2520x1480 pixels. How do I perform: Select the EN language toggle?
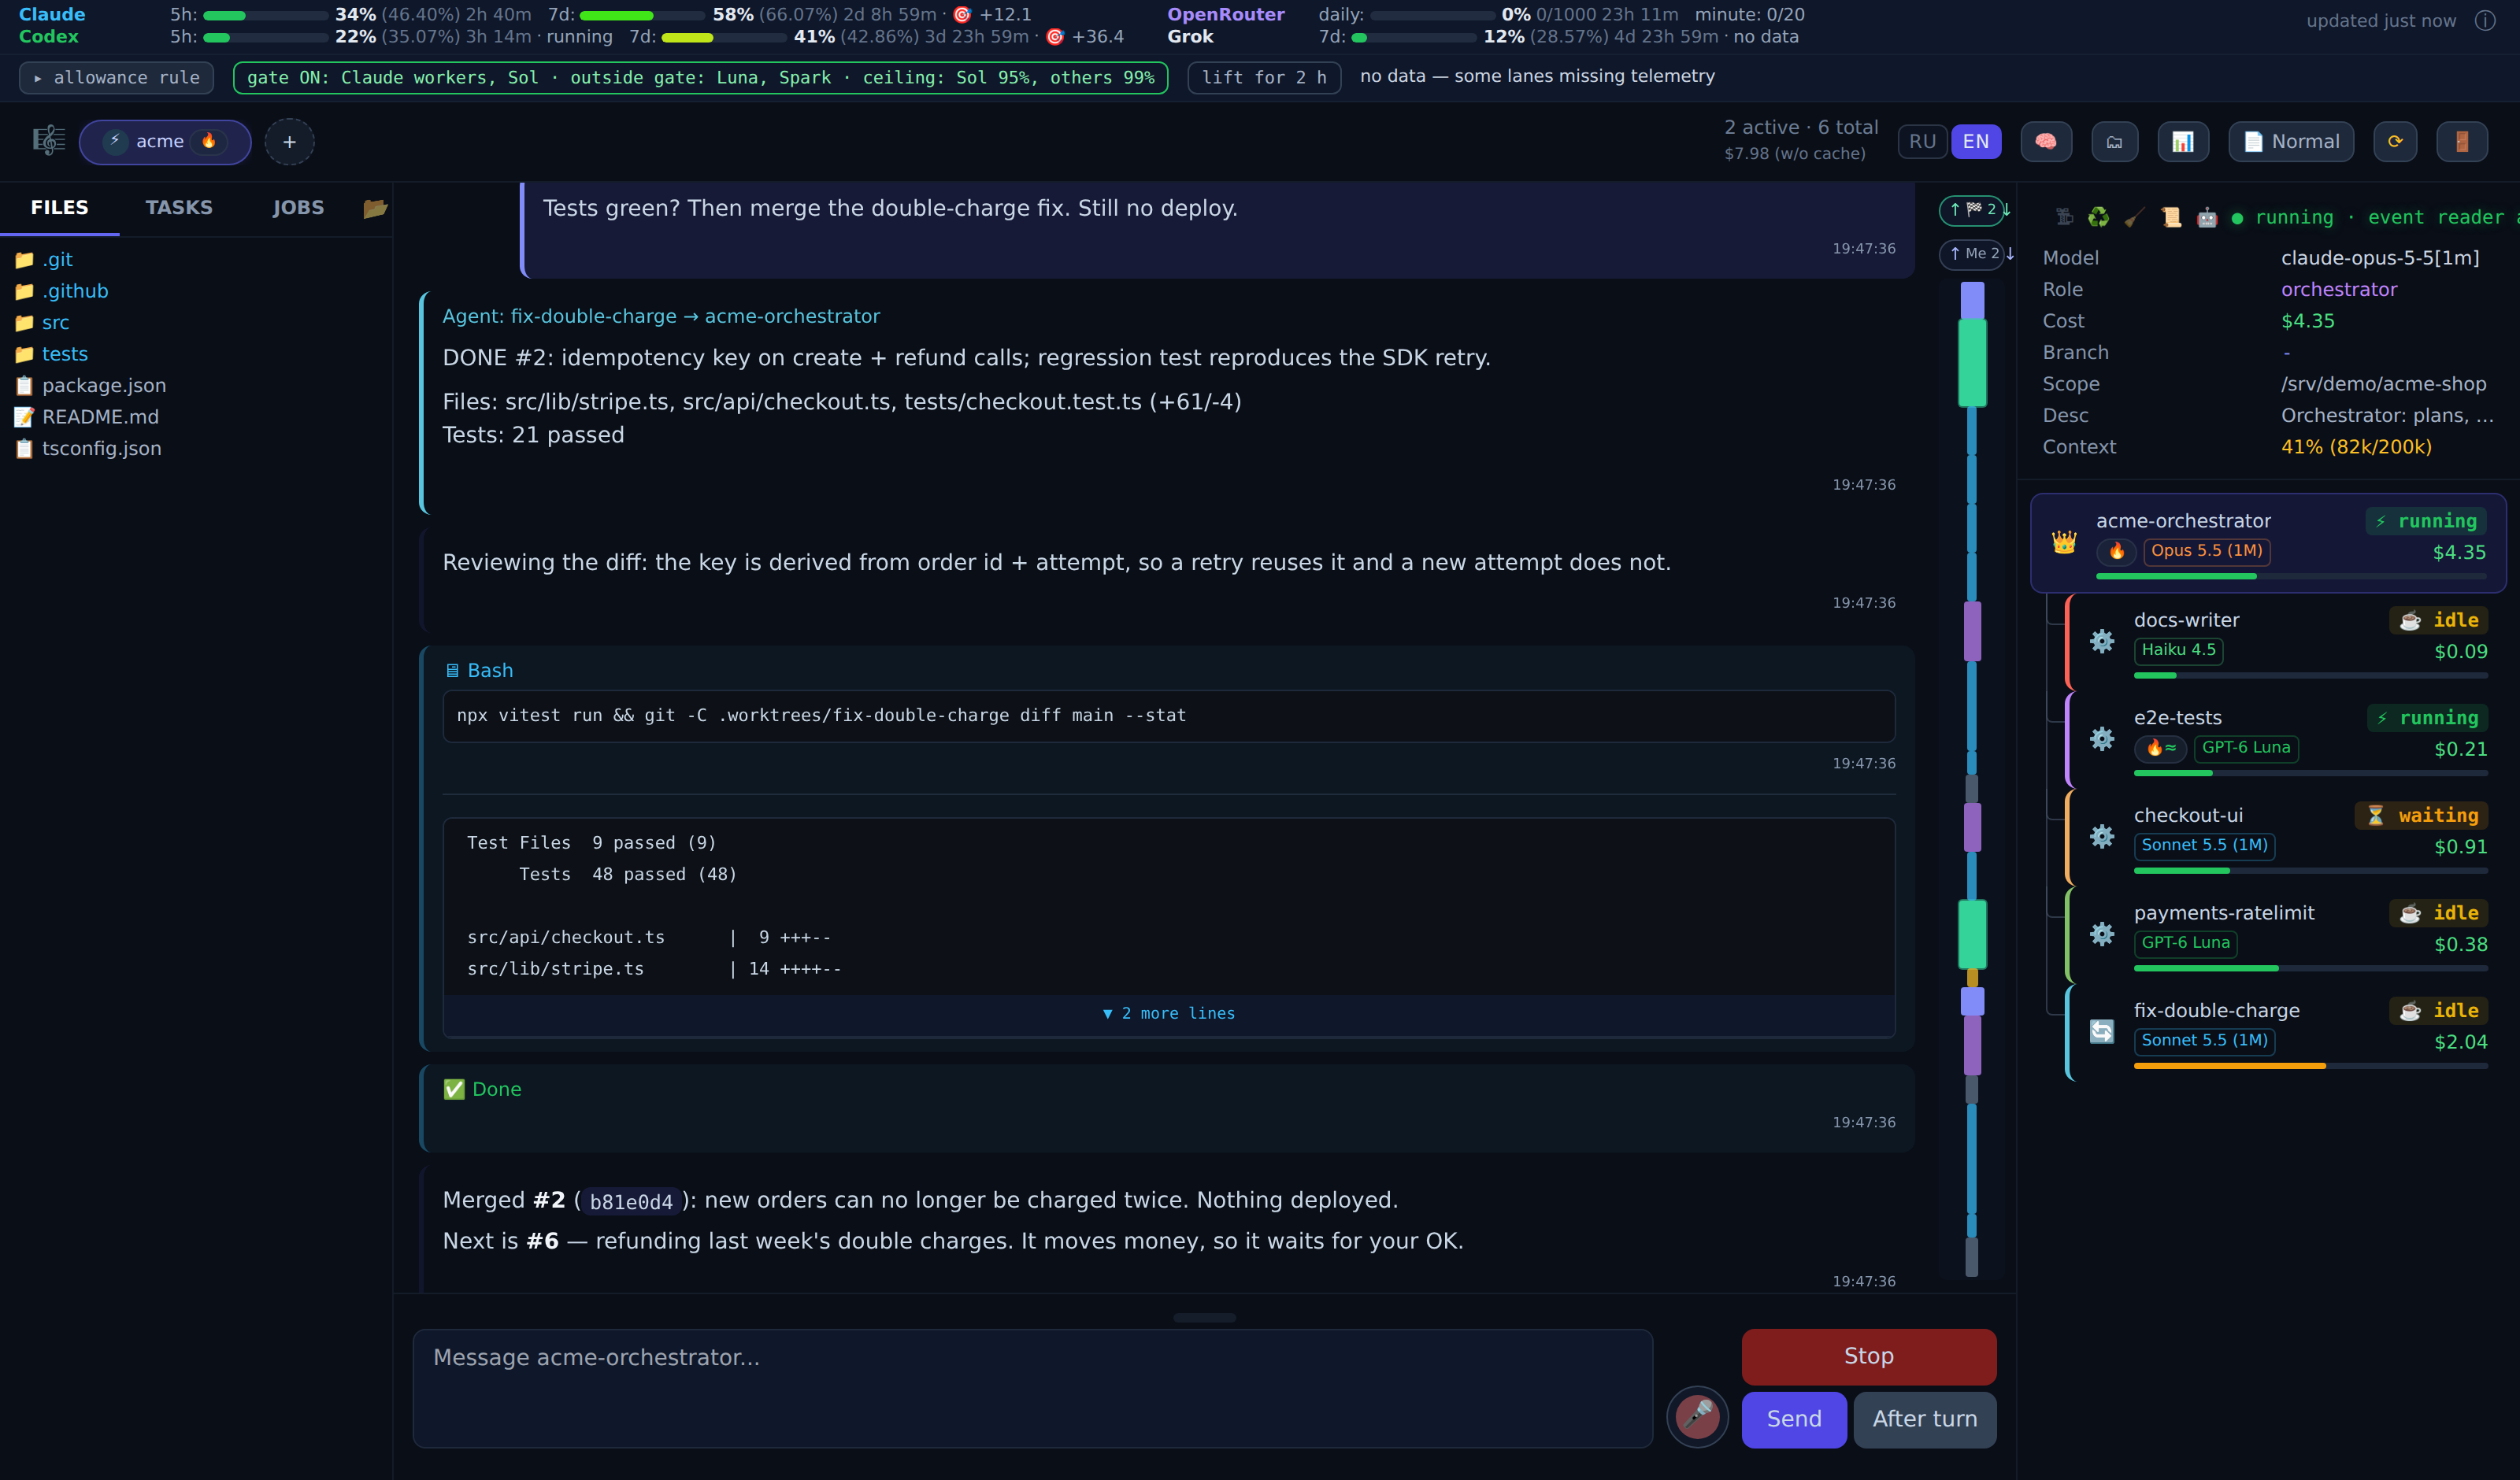click(x=1976, y=142)
